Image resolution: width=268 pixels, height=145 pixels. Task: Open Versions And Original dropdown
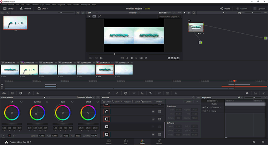click(169, 16)
